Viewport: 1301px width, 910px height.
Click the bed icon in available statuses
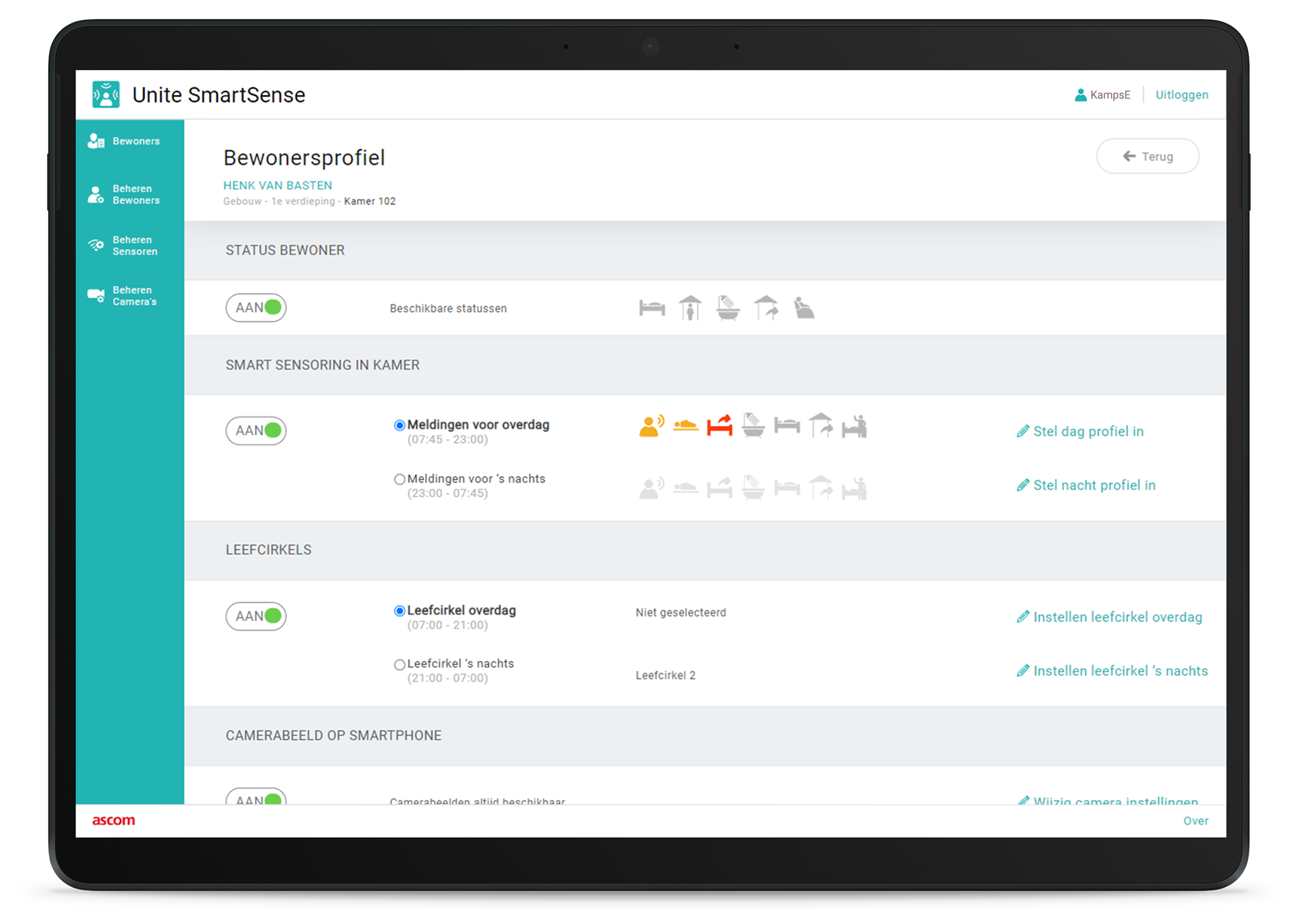(x=651, y=308)
